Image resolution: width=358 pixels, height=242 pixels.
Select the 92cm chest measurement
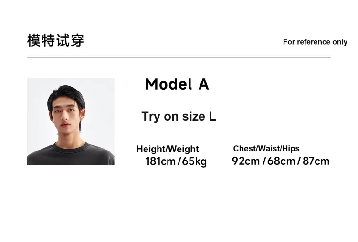pos(246,161)
